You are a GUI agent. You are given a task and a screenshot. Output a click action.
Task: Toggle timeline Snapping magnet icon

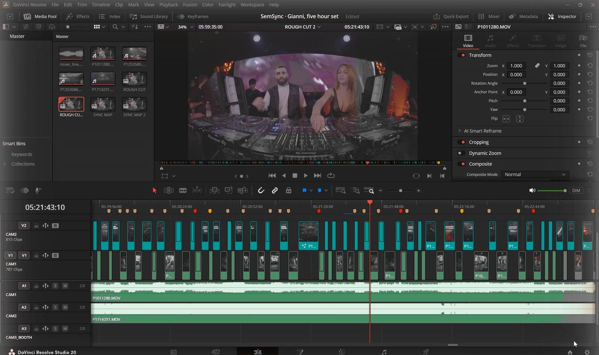pyautogui.click(x=261, y=191)
